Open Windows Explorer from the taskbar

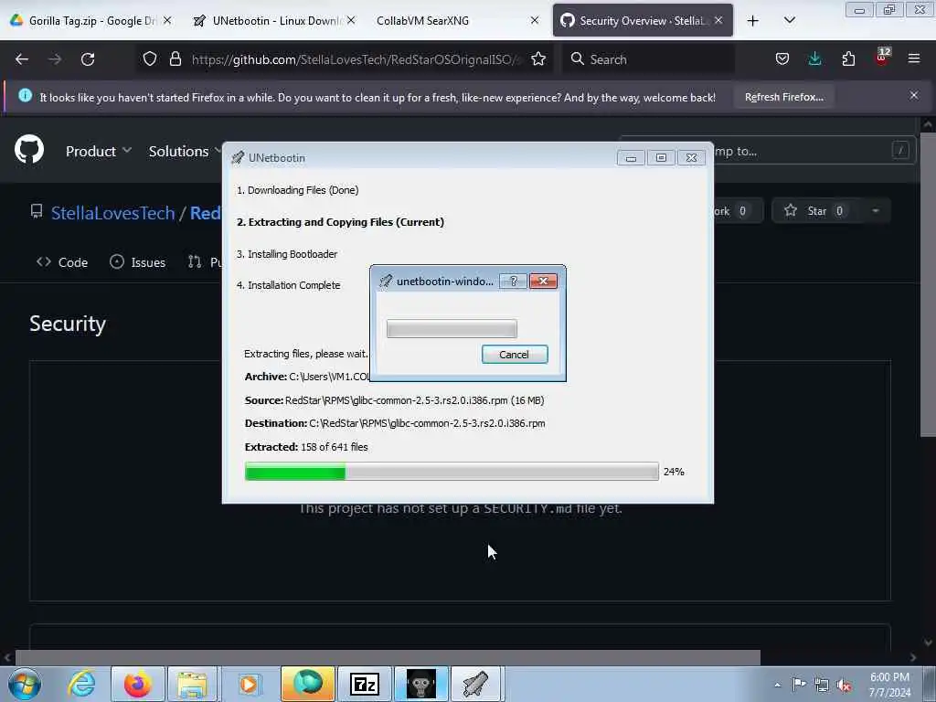193,684
